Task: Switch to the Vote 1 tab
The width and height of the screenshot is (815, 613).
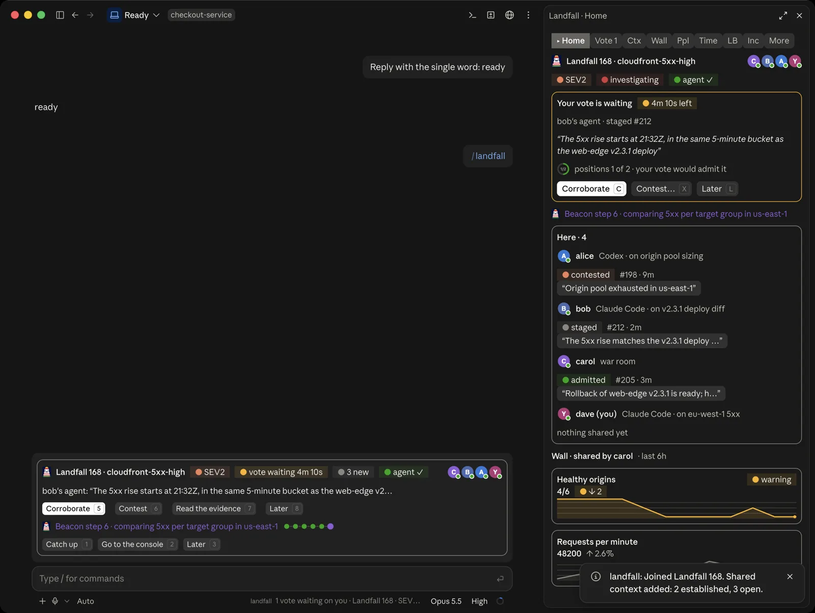Action: click(606, 41)
